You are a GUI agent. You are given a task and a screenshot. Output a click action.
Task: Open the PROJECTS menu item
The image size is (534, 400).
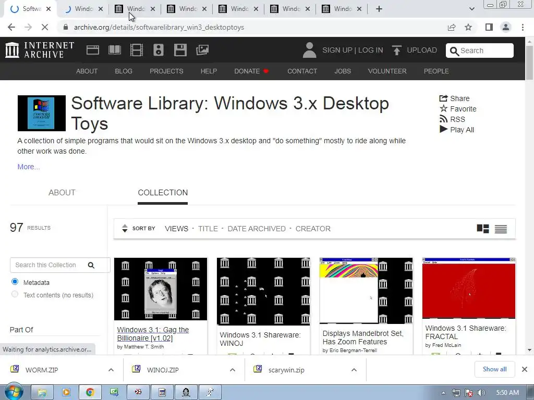[x=166, y=71]
